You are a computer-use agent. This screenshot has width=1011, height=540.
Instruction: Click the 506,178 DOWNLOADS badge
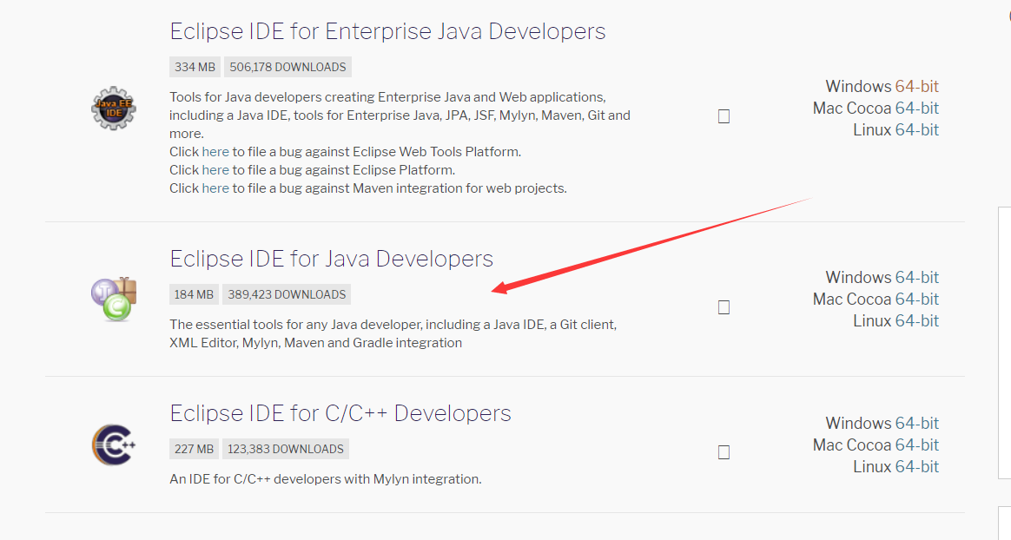[x=287, y=67]
